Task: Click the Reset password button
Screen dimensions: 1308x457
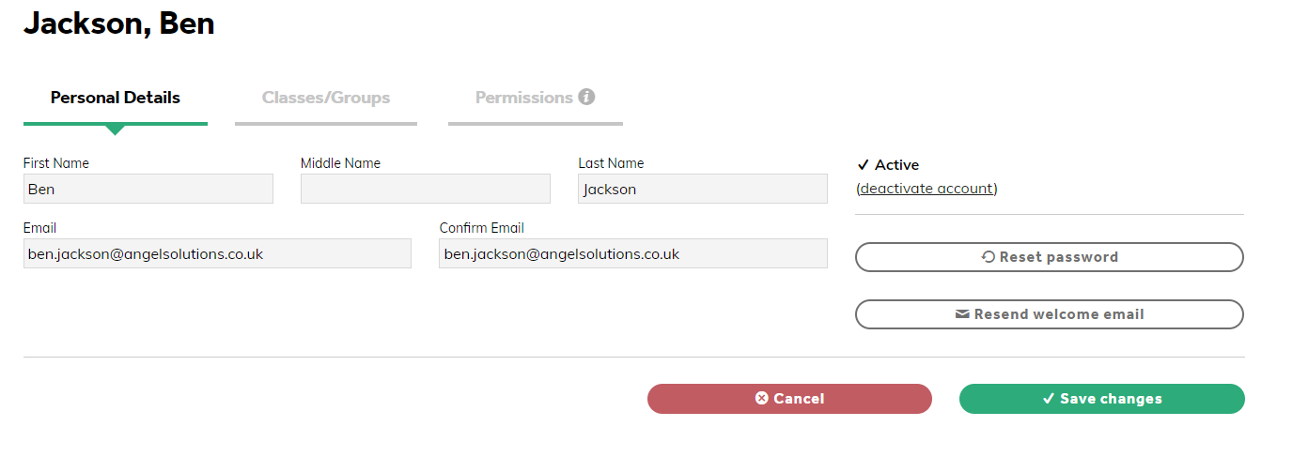Action: click(1050, 257)
